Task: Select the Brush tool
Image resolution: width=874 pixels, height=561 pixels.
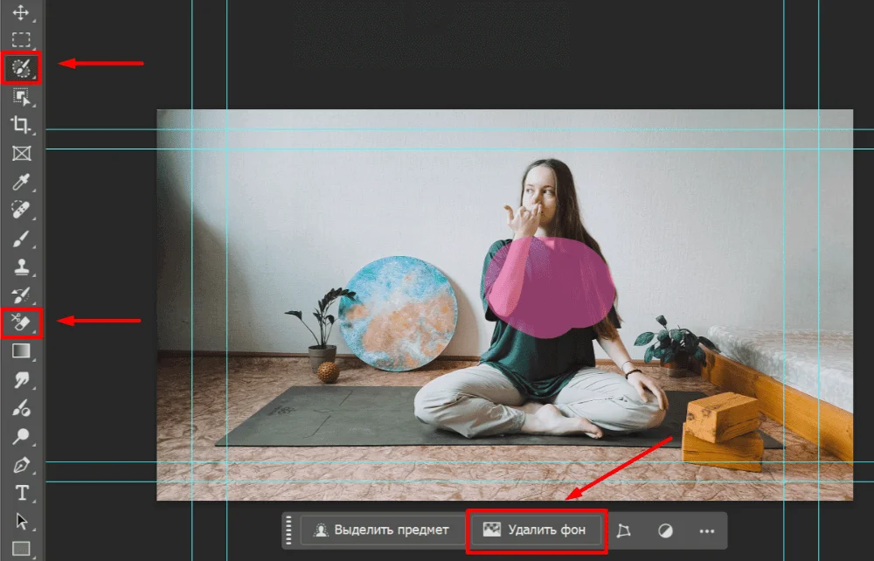Action: coord(21,239)
